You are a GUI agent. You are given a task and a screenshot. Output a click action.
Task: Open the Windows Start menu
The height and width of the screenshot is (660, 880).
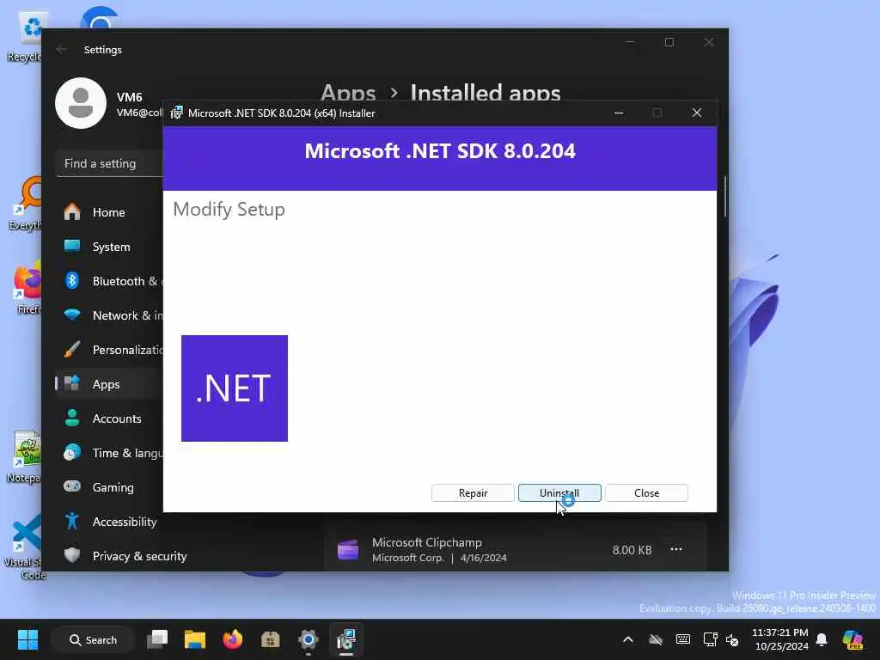27,639
